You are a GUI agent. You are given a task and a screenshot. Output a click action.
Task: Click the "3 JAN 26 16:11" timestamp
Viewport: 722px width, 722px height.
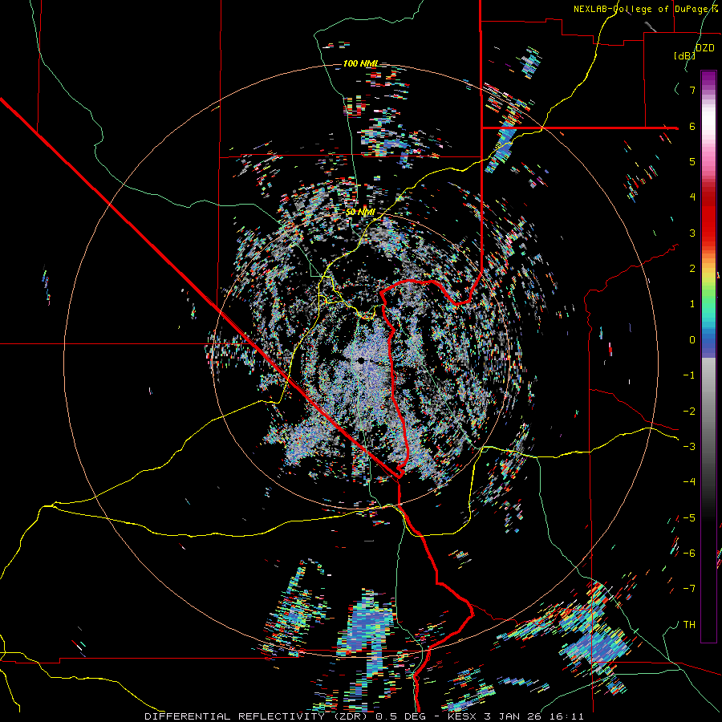533,716
